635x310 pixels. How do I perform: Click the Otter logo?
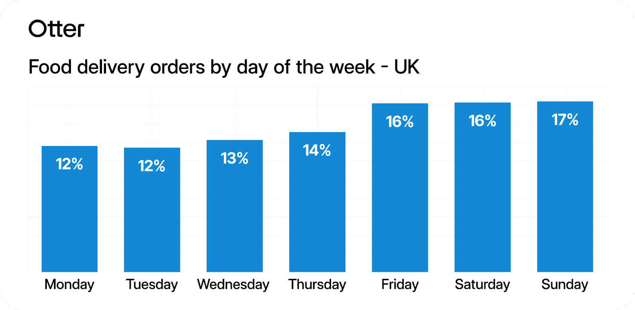click(56, 29)
